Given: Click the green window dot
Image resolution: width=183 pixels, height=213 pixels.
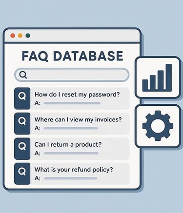Looking at the screenshot, I should tap(28, 36).
